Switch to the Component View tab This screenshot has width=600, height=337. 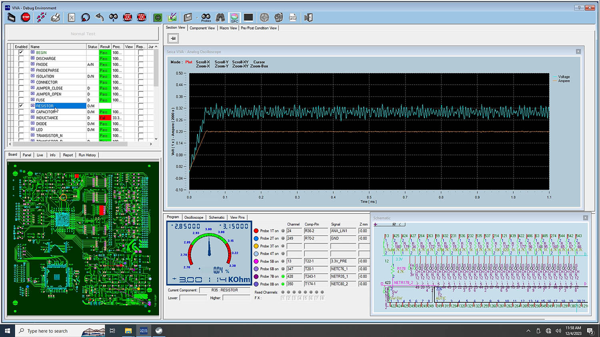point(202,28)
